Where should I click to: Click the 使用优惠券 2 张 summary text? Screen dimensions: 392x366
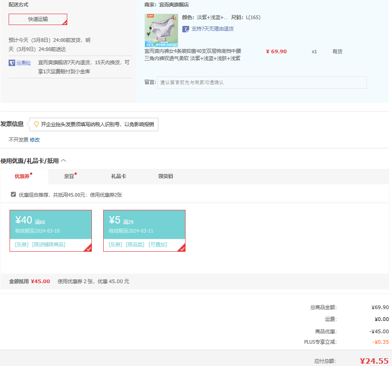[x=94, y=281]
